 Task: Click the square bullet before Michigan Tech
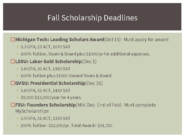13,40
